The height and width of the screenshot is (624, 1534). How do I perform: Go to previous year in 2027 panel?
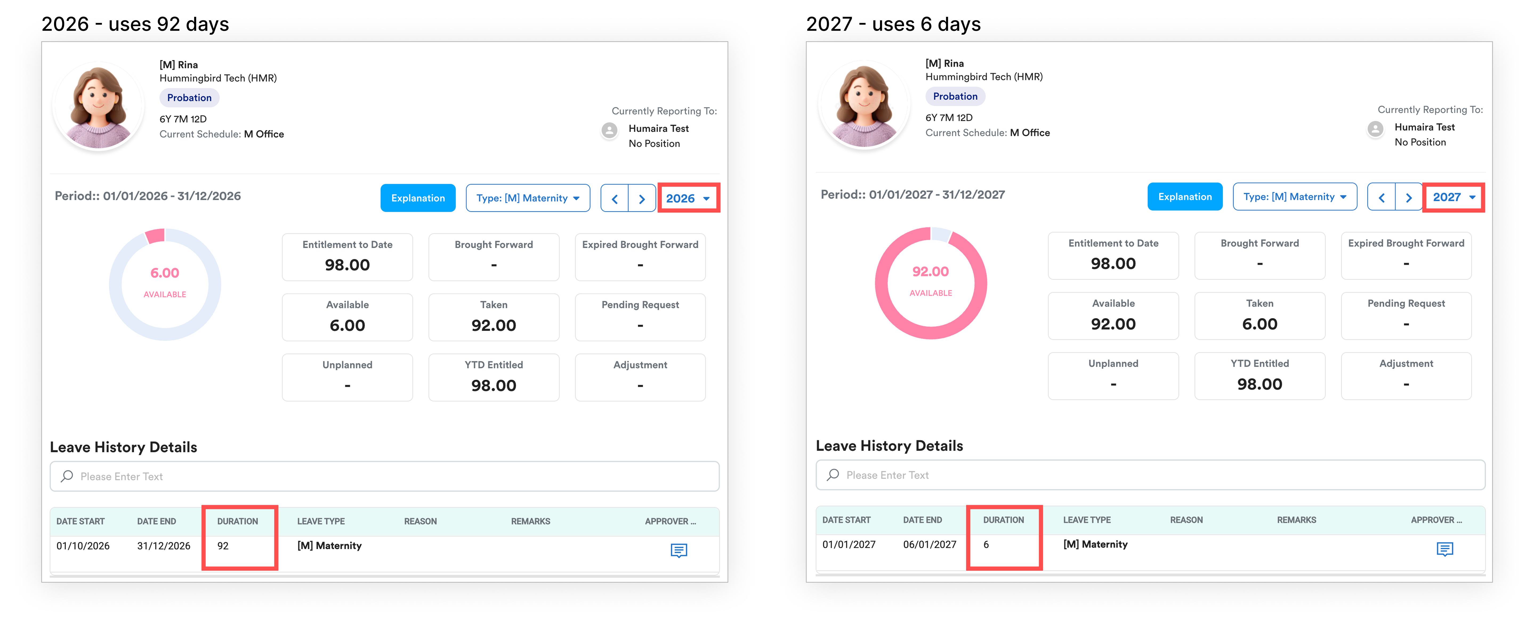[1382, 198]
